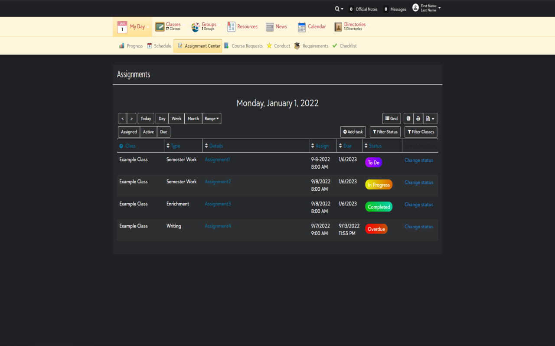The height and width of the screenshot is (346, 555).
Task: Open the search magnifier in top bar
Action: (338, 9)
